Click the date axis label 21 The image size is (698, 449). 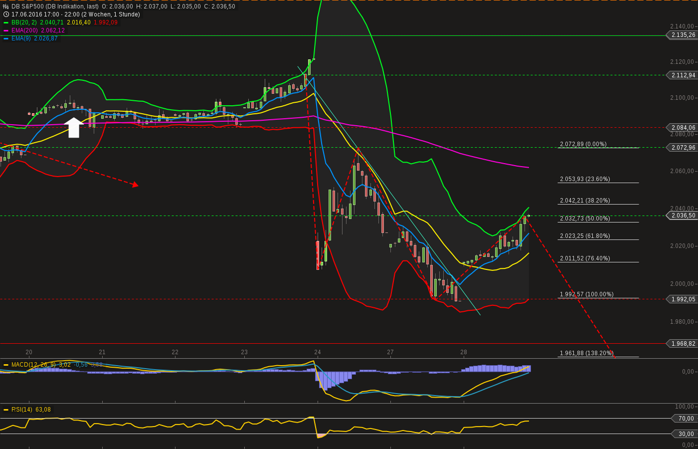point(102,352)
